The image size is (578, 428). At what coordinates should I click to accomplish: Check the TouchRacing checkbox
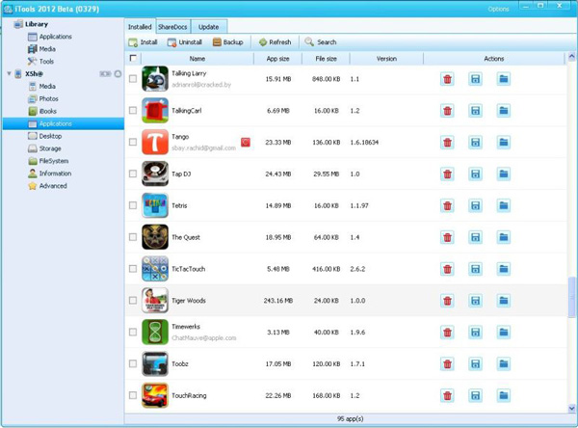(x=133, y=395)
